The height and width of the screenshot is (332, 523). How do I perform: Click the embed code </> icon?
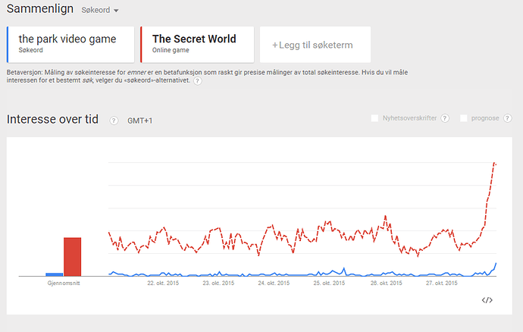coord(487,300)
